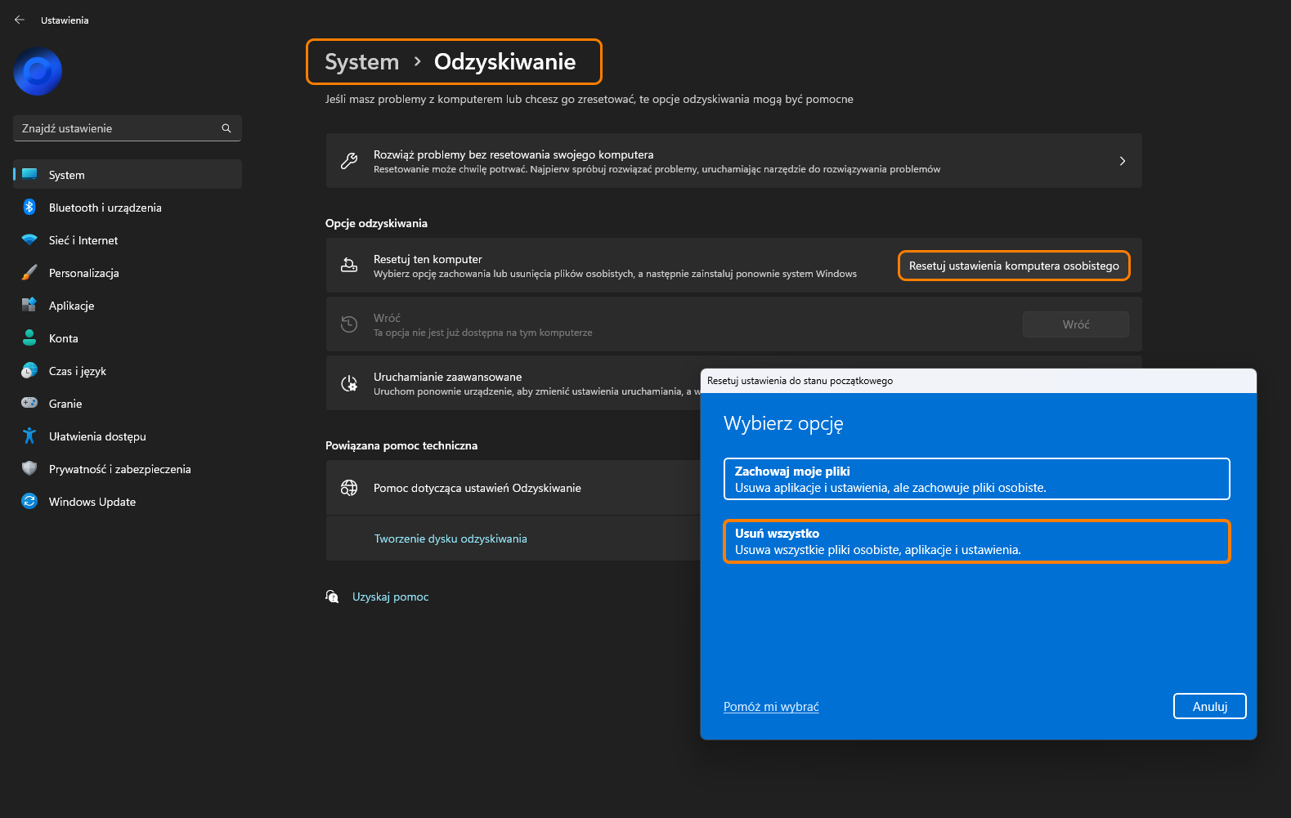
Task: Open Prywatność i zabezpieczenia page
Action: click(x=128, y=469)
